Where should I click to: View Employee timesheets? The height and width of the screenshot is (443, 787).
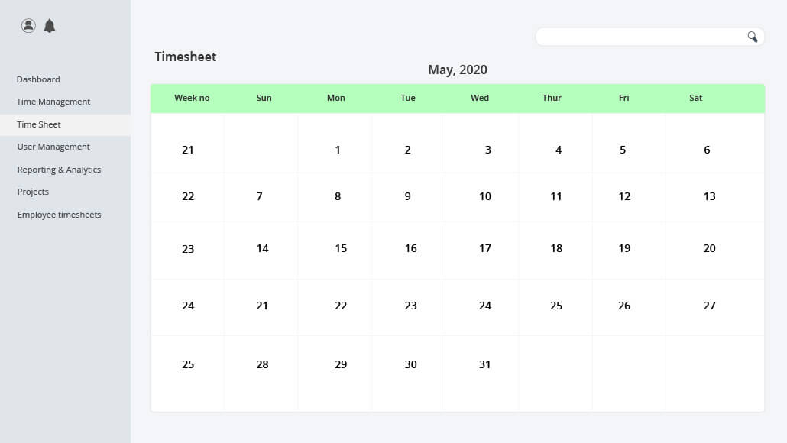point(59,215)
